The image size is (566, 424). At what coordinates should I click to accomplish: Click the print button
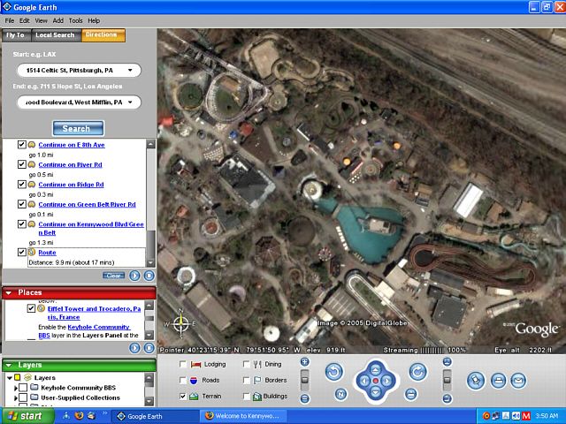coord(498,381)
